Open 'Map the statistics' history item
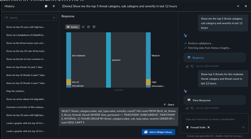 (15, 91)
